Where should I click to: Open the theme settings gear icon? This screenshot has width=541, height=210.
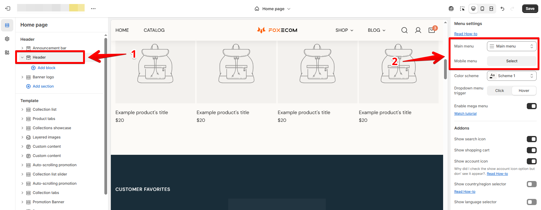pos(7,39)
